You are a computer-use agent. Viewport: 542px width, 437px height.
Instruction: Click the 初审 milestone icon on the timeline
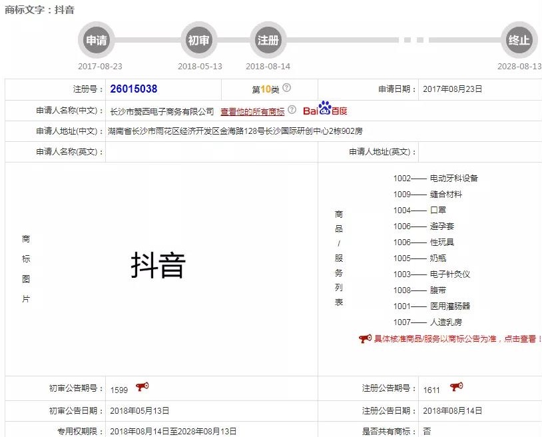coord(198,41)
